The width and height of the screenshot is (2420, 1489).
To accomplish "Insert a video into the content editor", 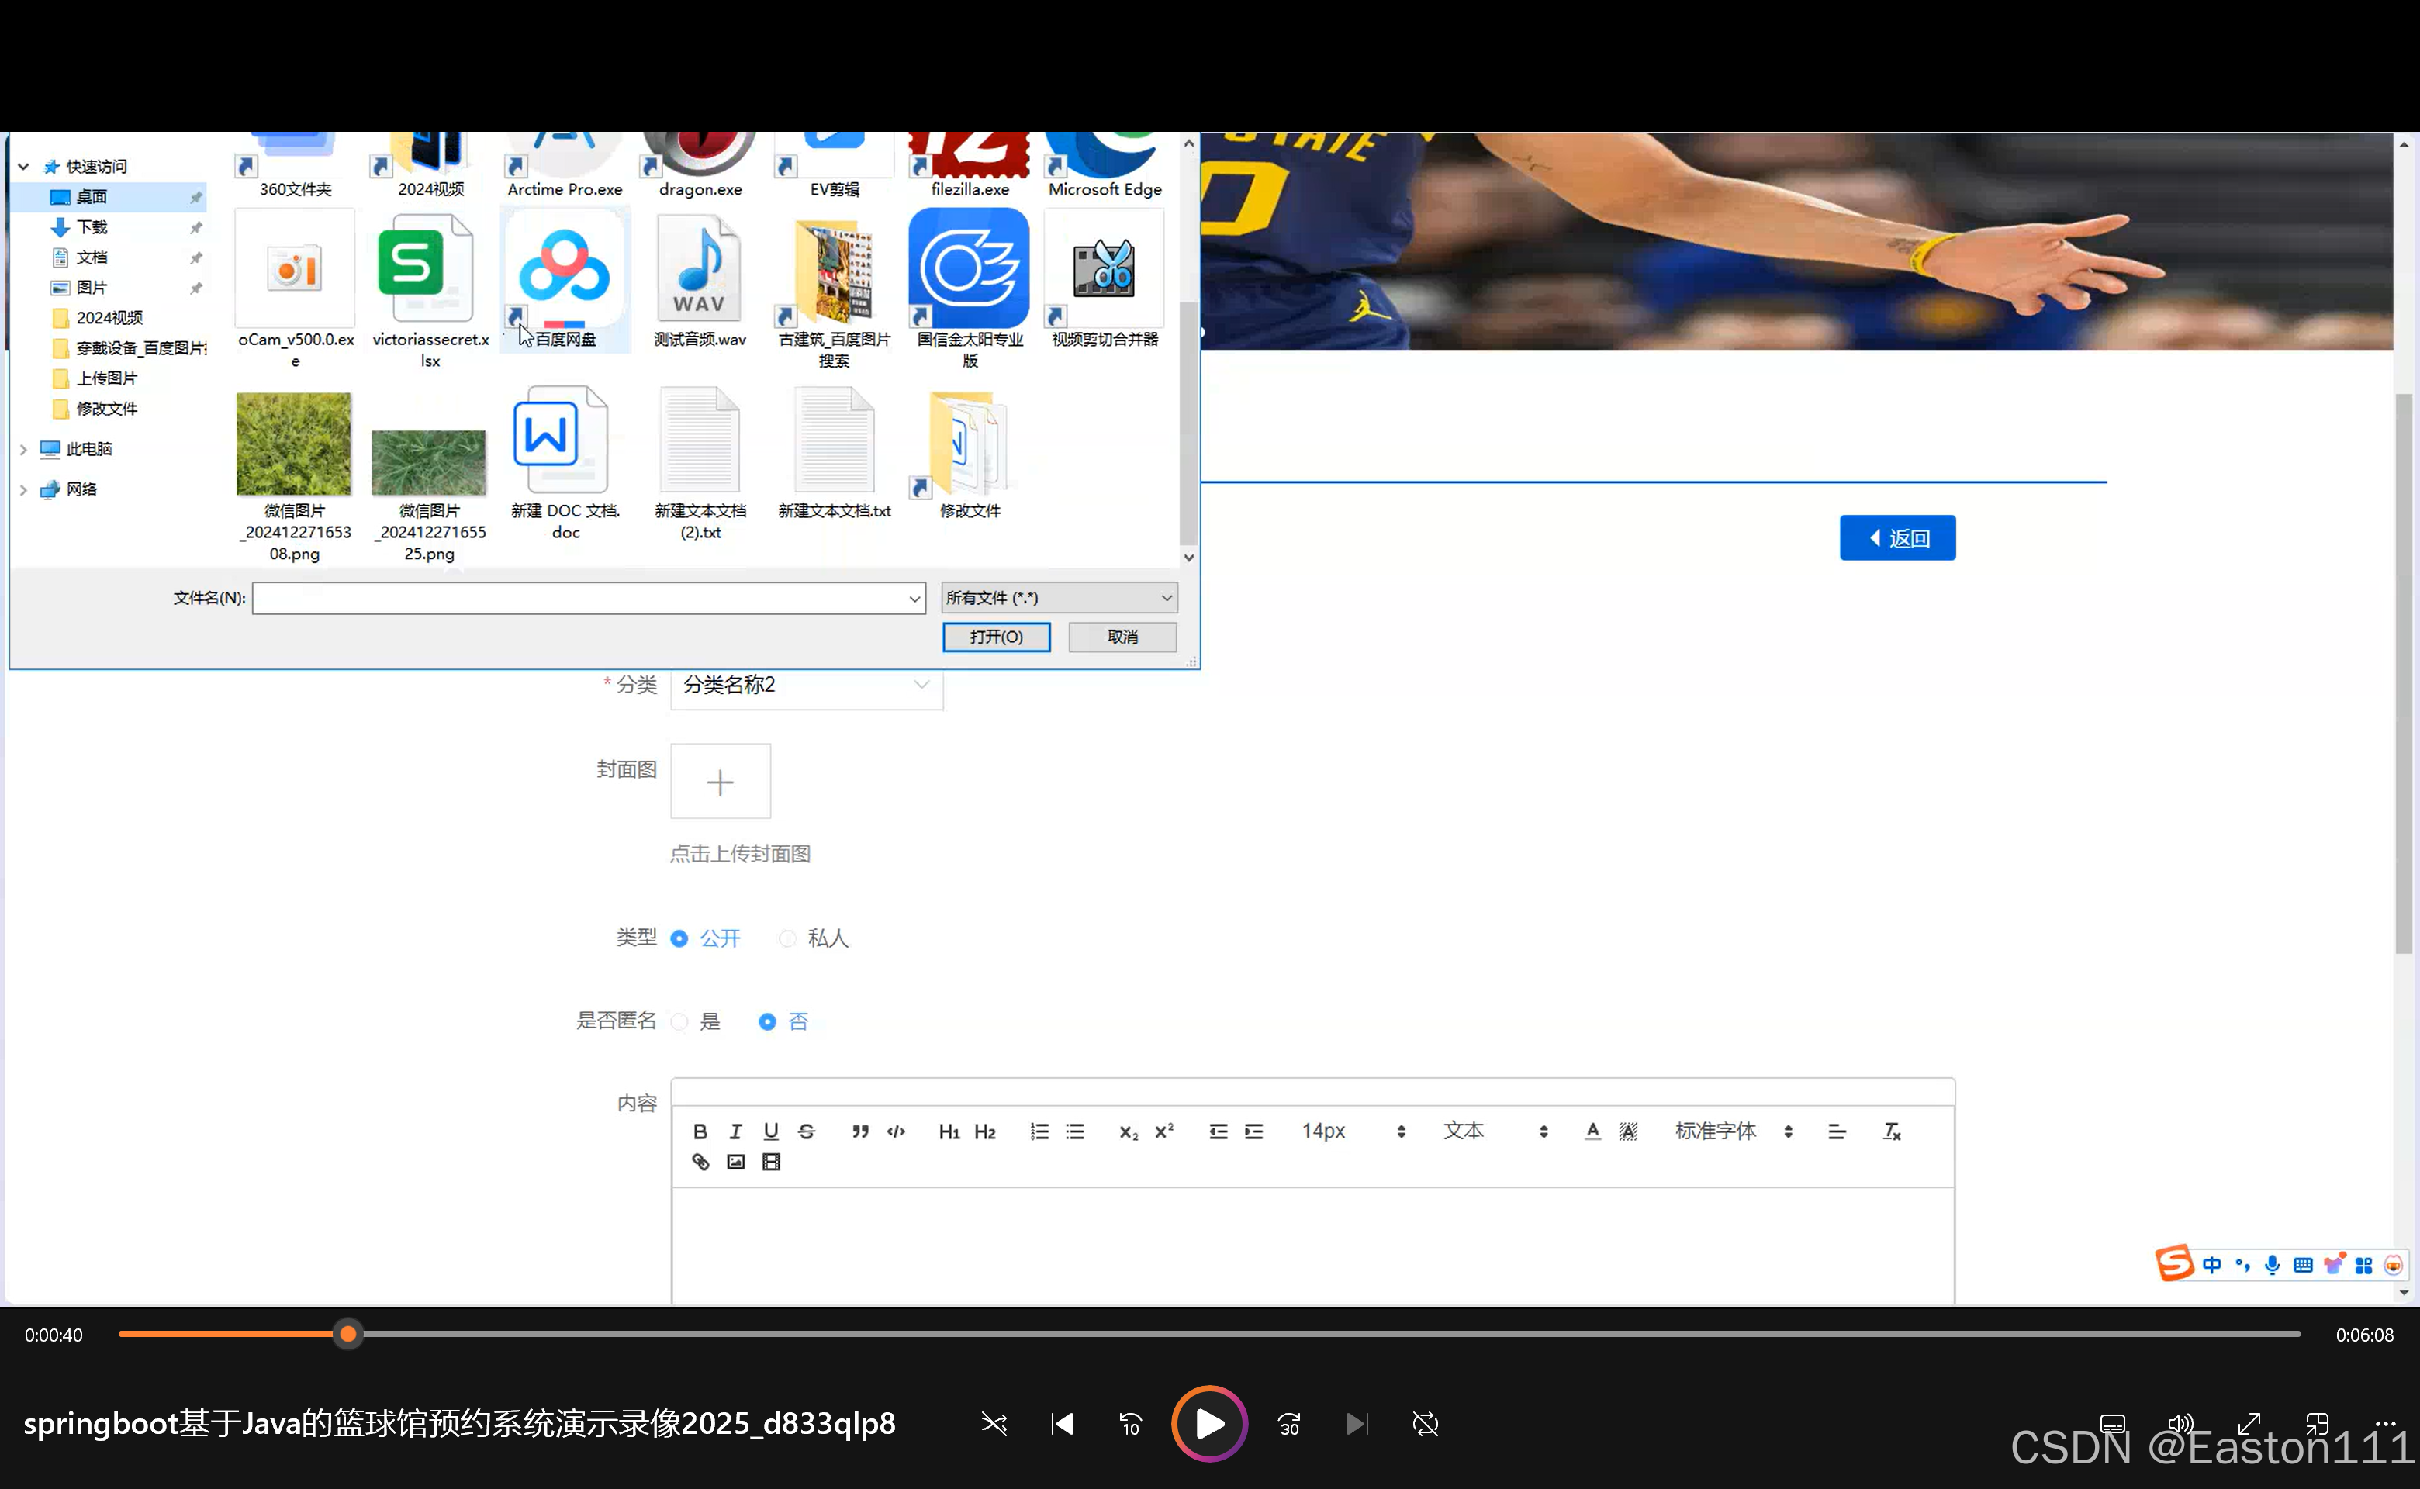I will 770,1162.
